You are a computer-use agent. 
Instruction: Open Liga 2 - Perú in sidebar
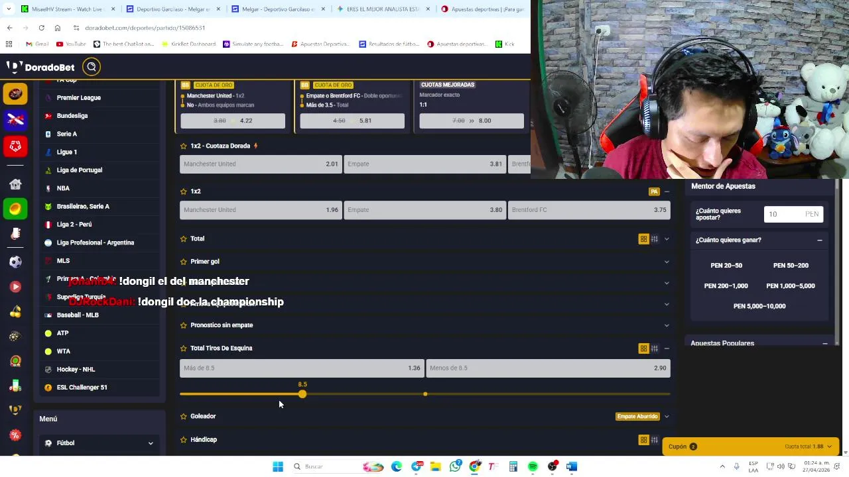tap(74, 225)
